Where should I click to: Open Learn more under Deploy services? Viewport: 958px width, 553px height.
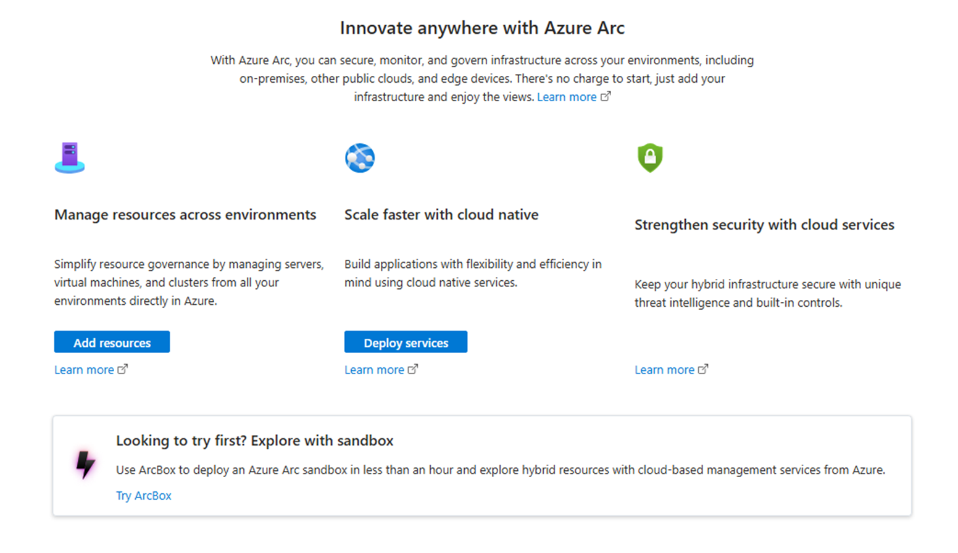[381, 370]
